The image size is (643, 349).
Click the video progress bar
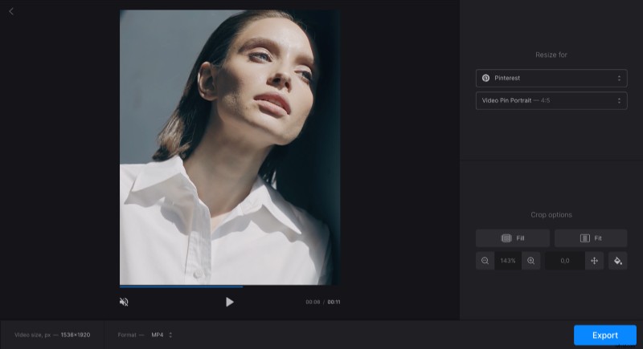pos(230,286)
